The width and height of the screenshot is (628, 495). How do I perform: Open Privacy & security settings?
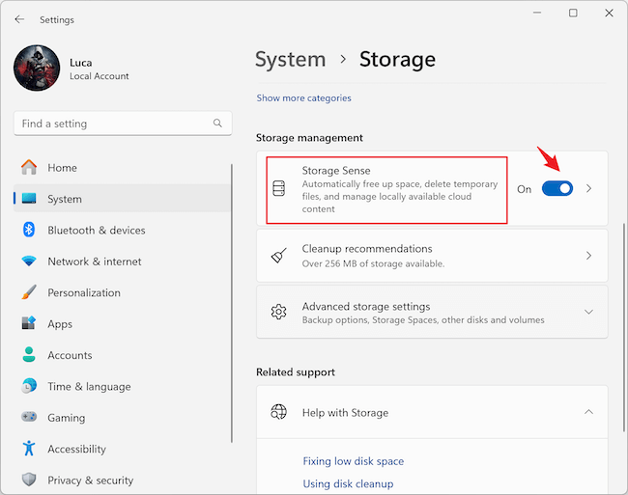[122, 480]
